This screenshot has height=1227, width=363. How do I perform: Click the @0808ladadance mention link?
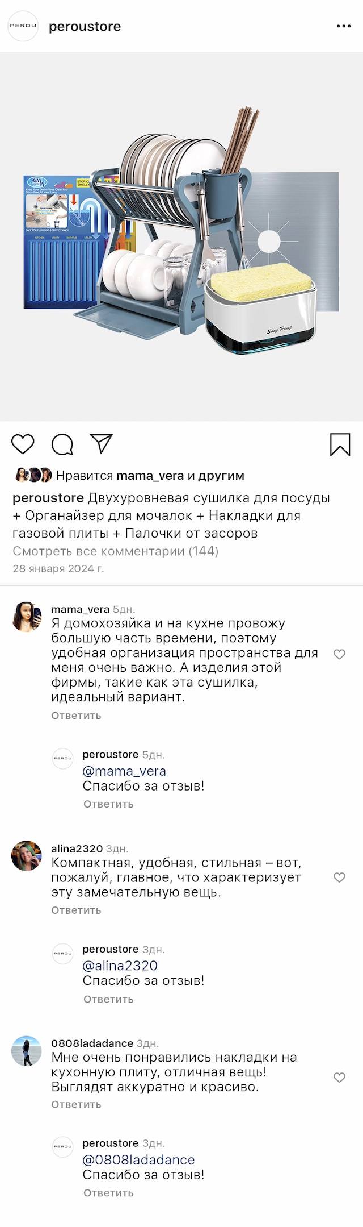point(138,1160)
